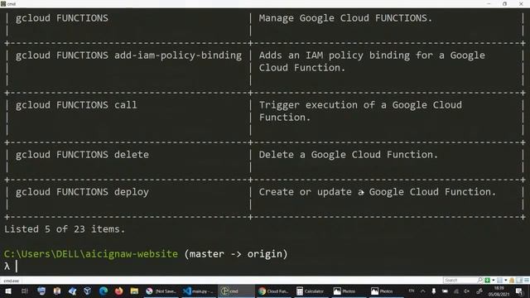
Task: Click 'Create or update a Google Cloud Function.' text
Action: [378, 192]
